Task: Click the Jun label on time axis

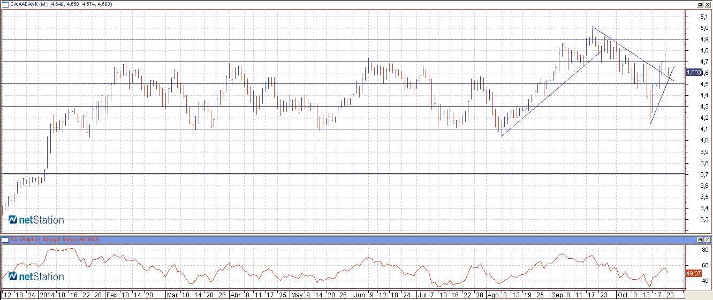Action: pyautogui.click(x=360, y=295)
